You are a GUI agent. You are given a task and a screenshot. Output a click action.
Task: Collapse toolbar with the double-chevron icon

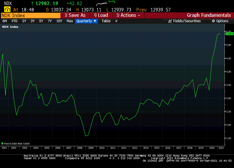click(116, 21)
